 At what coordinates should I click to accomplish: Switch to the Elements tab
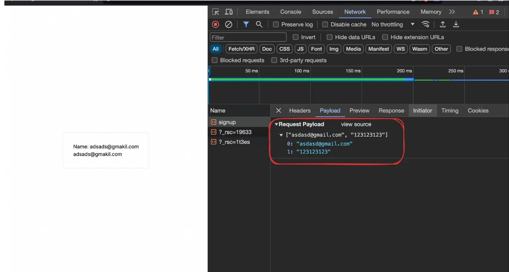(x=258, y=12)
